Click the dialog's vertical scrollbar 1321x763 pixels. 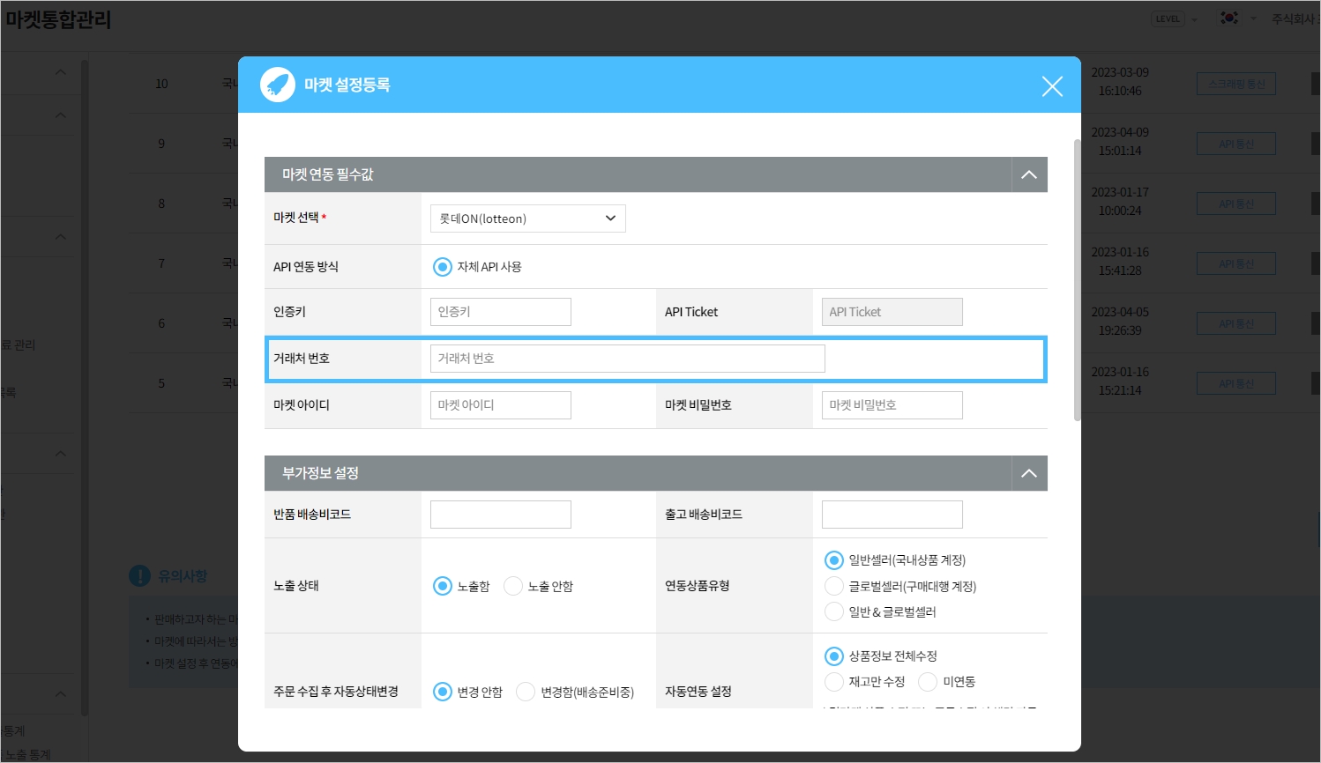click(x=1077, y=280)
